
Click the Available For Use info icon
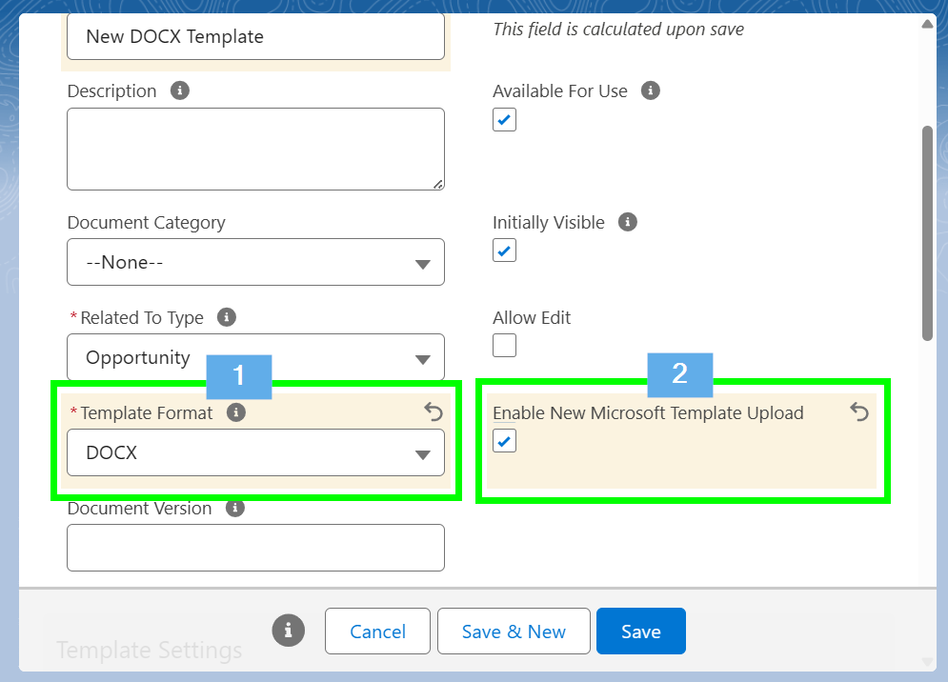651,91
